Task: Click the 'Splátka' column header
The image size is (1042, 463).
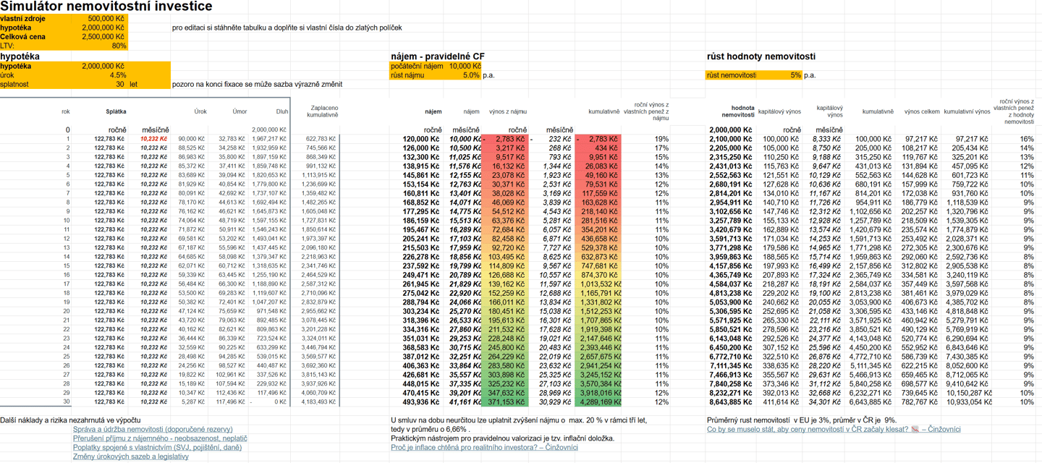Action: (116, 112)
